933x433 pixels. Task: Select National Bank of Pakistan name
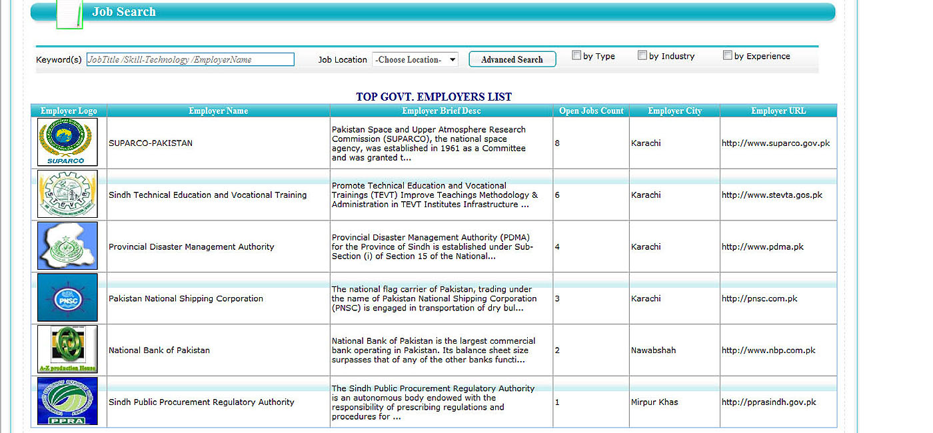point(159,350)
